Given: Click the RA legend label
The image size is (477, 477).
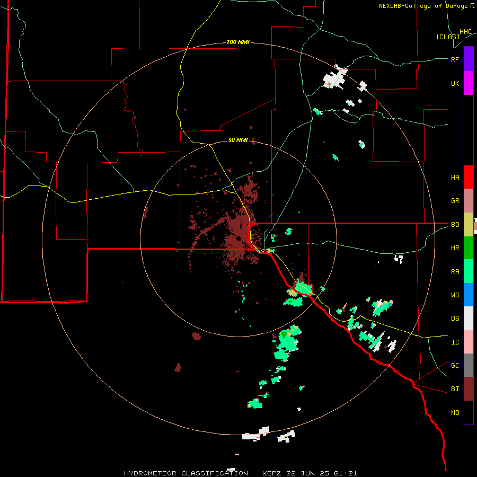Looking at the screenshot, I should point(455,272).
